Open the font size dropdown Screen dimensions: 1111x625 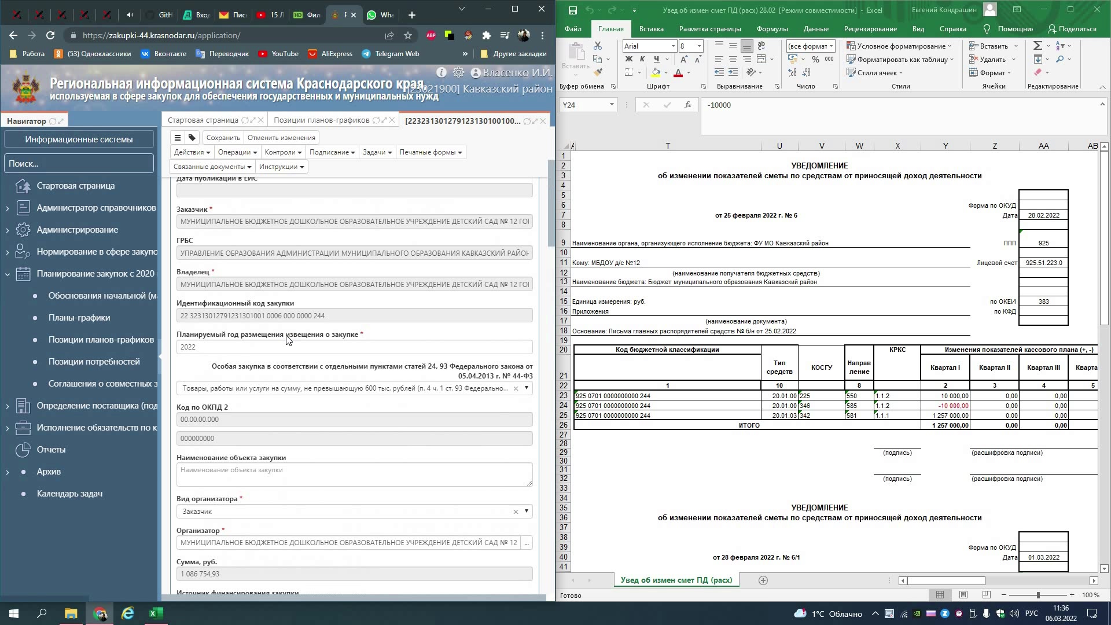(x=699, y=46)
